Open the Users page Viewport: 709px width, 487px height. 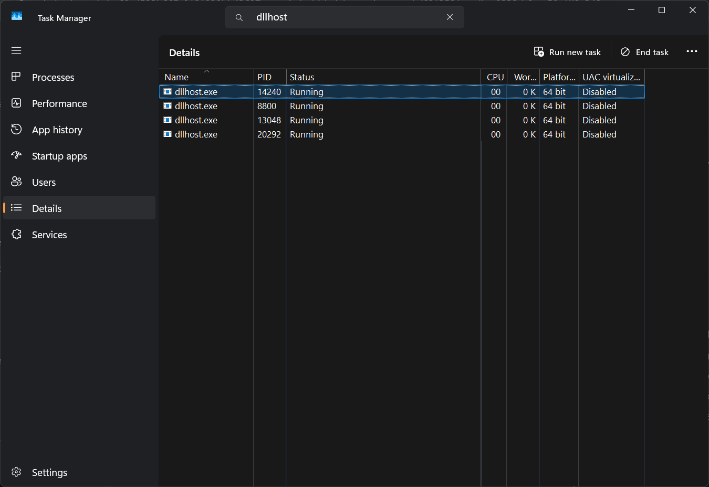pyautogui.click(x=44, y=182)
